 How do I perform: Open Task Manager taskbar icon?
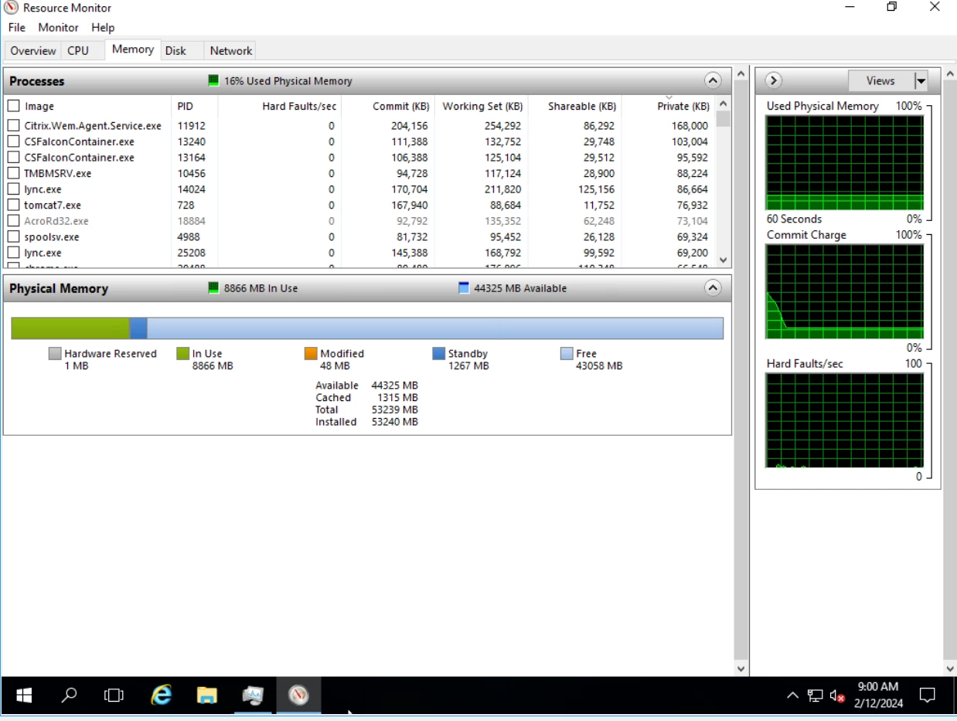[253, 695]
